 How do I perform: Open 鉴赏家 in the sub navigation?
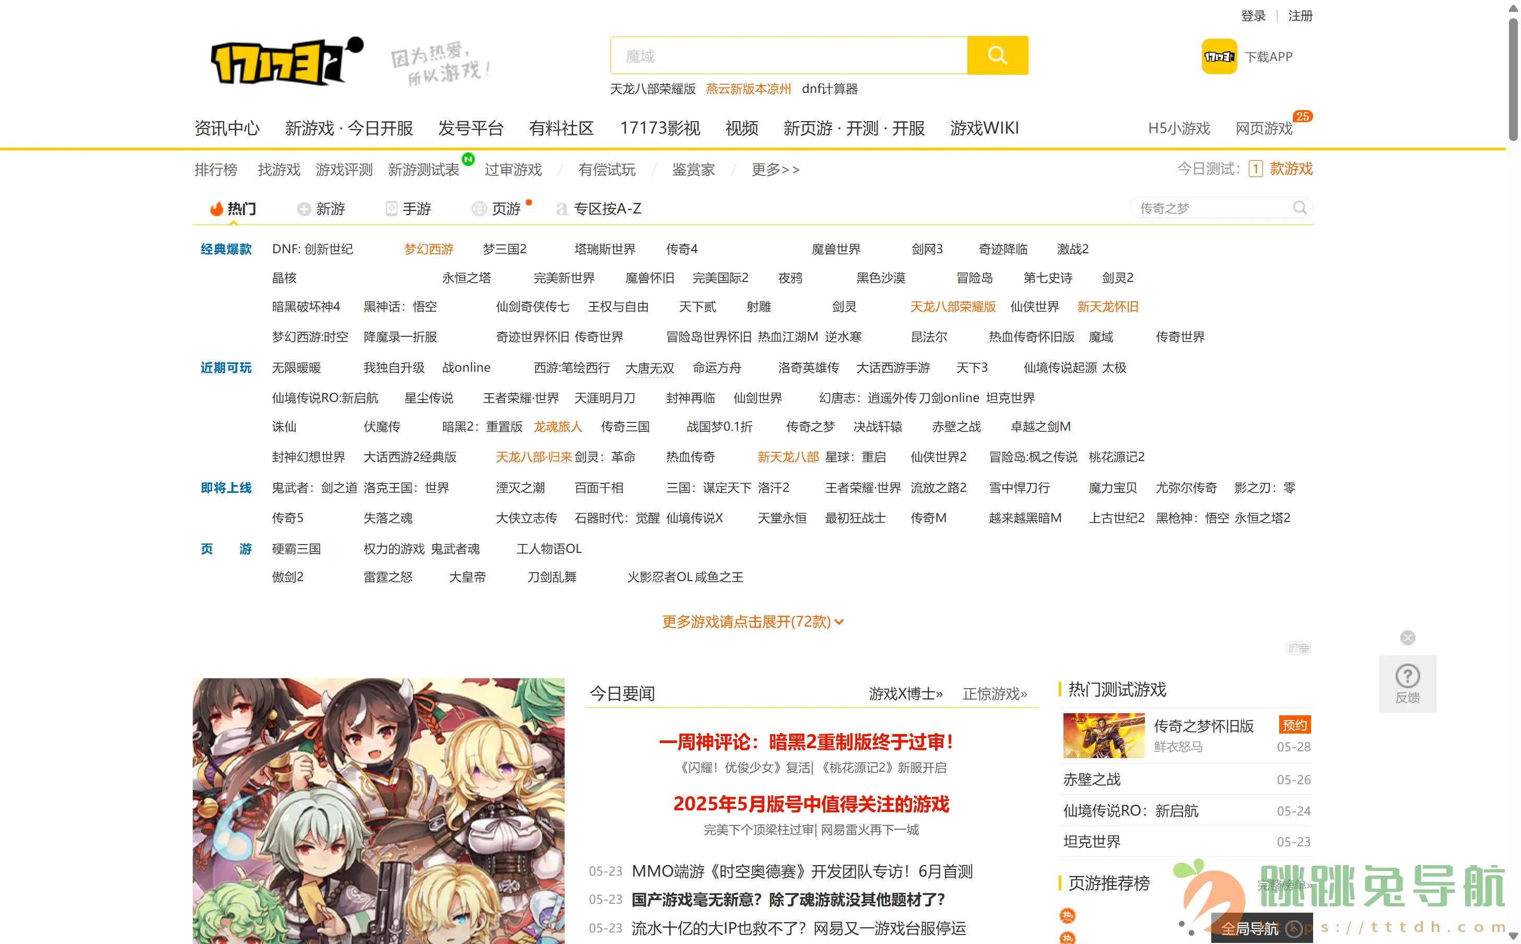693,169
